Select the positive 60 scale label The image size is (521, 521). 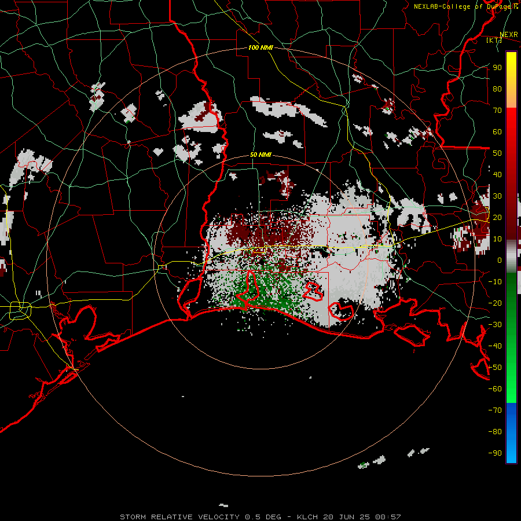click(x=497, y=131)
